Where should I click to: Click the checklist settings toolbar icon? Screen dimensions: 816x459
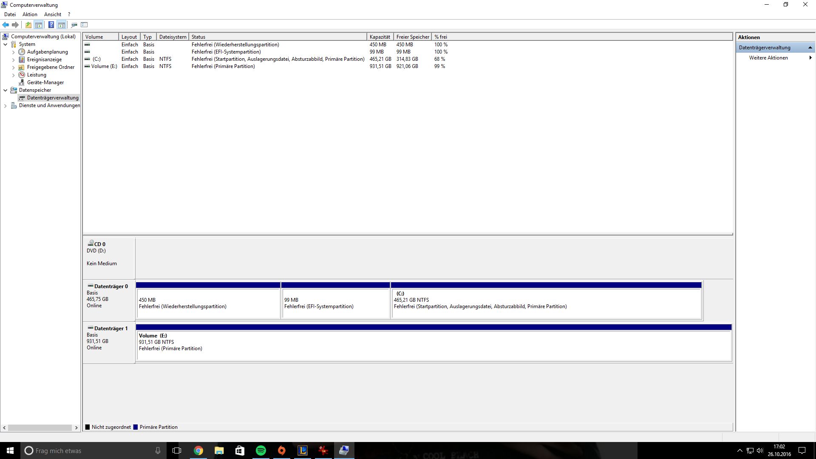tap(84, 25)
